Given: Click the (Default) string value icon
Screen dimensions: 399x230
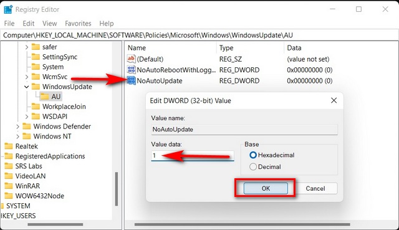Looking at the screenshot, I should 132,59.
